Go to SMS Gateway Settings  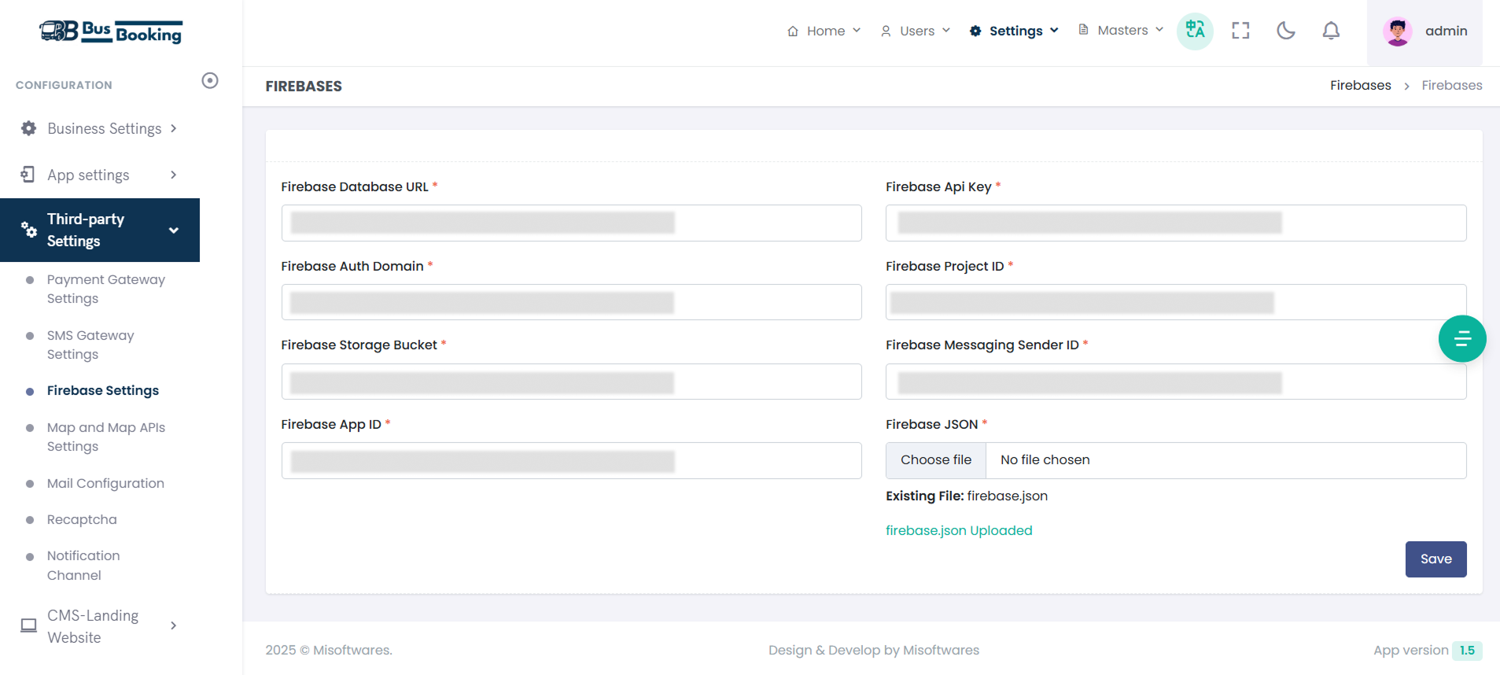tap(90, 345)
